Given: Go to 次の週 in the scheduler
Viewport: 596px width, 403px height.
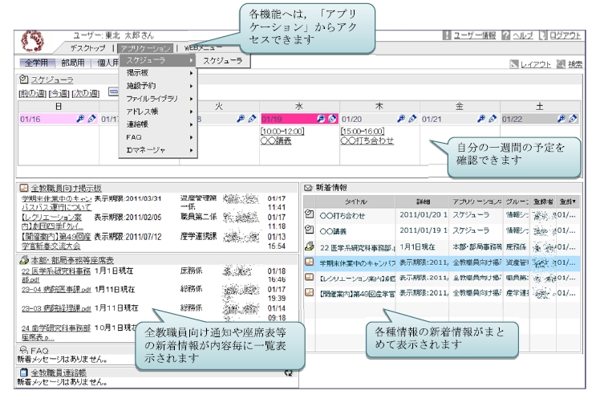Looking at the screenshot, I should coord(85,93).
